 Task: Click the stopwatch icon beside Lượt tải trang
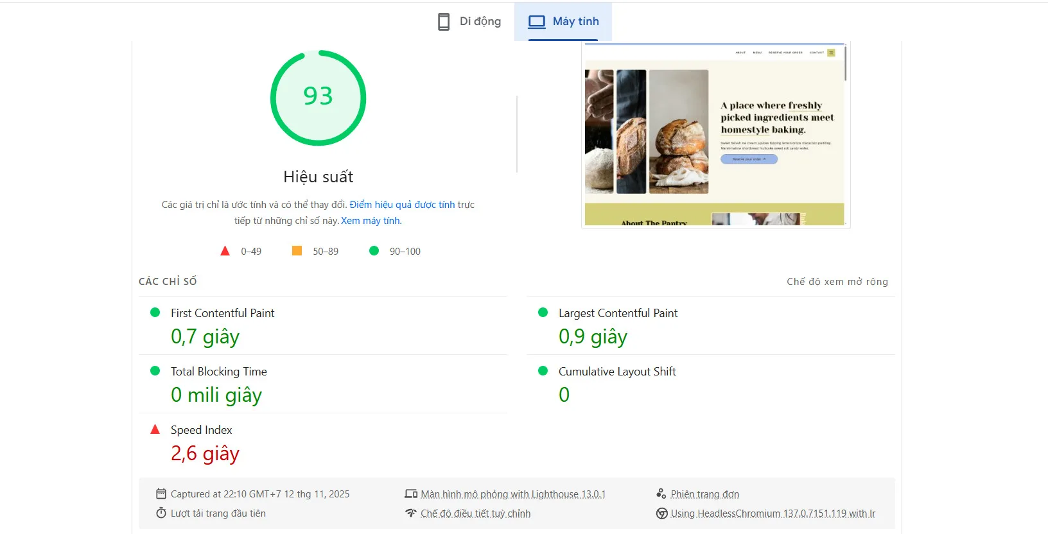pos(161,513)
